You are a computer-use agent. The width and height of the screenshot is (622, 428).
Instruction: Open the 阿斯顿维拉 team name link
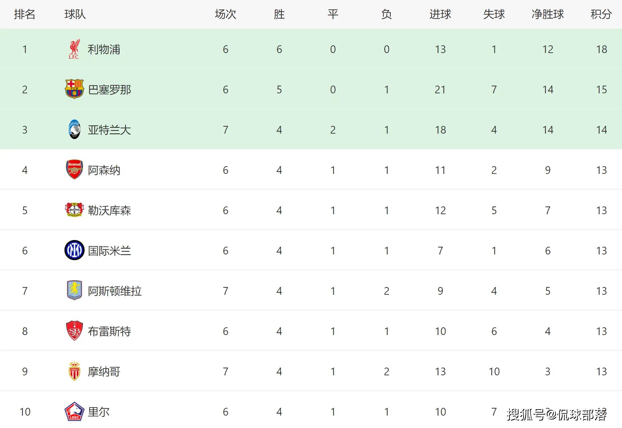pos(115,291)
